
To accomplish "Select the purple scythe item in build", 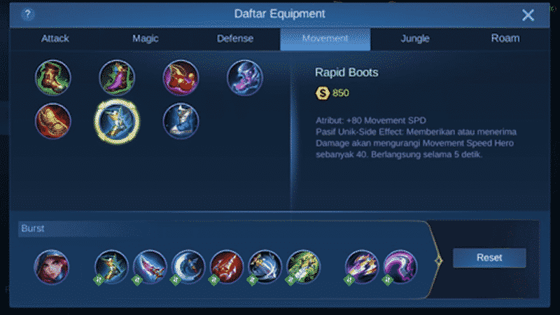I will (400, 267).
